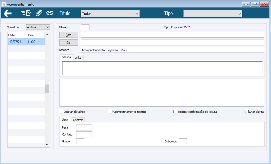This screenshot has width=271, height=164.
Task: Open the Título 'Todos' dropdown in toolbar
Action: point(110,13)
